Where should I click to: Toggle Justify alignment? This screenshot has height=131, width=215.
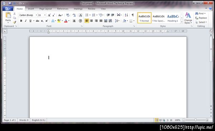coord(101,21)
